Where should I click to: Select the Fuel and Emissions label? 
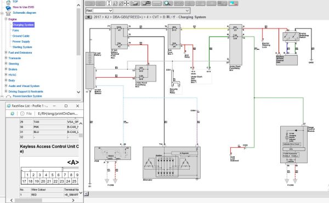[20, 53]
